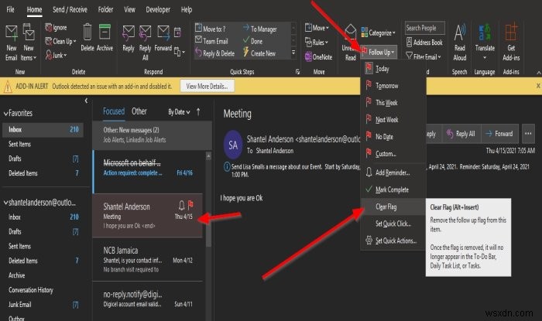Open the Follow Up dropdown
The height and width of the screenshot is (321, 542).
[379, 53]
